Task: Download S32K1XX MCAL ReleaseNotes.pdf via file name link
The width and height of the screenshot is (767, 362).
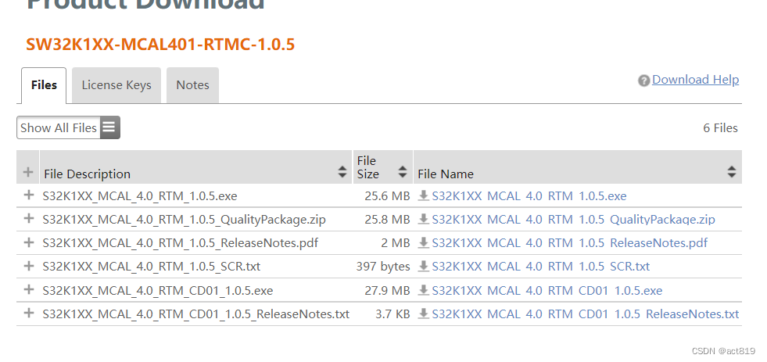Action: (569, 243)
